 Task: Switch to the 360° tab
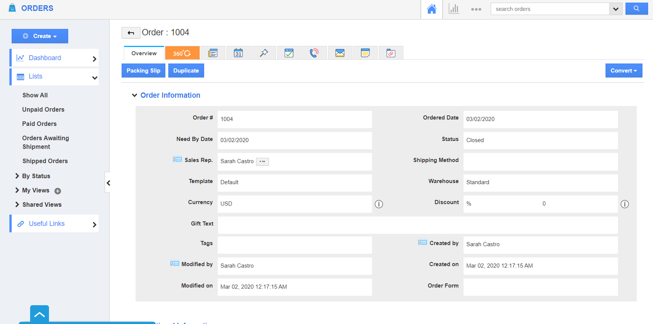coord(182,53)
